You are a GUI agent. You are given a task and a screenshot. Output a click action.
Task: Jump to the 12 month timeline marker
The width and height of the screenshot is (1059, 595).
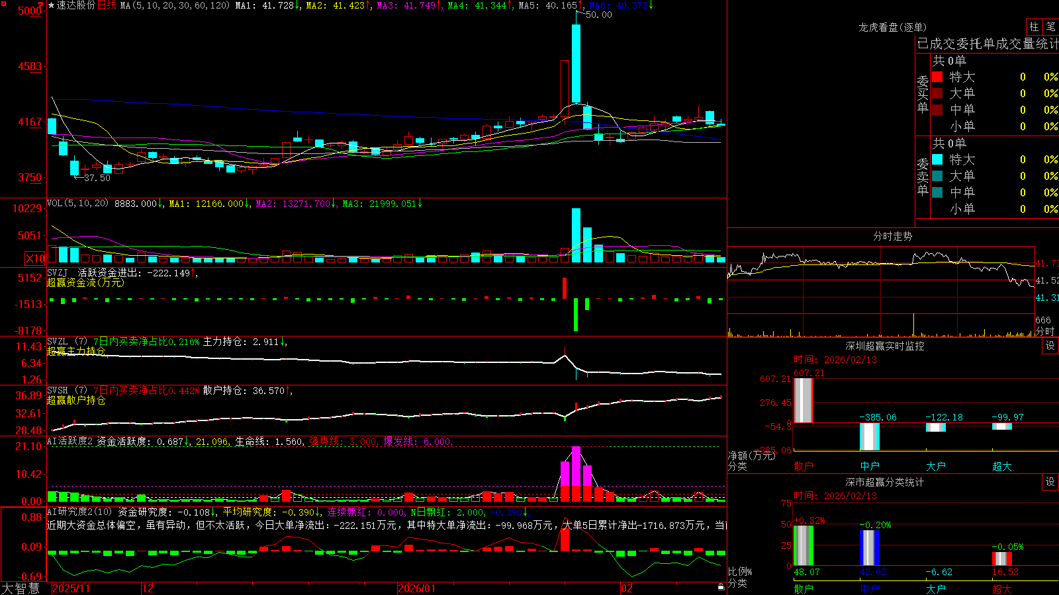click(x=148, y=588)
